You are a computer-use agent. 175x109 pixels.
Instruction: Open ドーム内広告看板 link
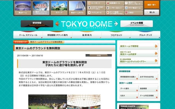(148, 96)
